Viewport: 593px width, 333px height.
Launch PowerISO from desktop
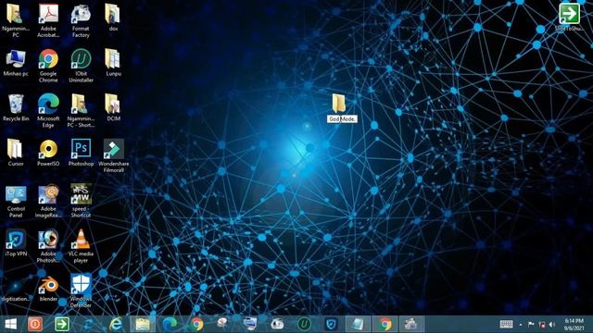point(48,153)
